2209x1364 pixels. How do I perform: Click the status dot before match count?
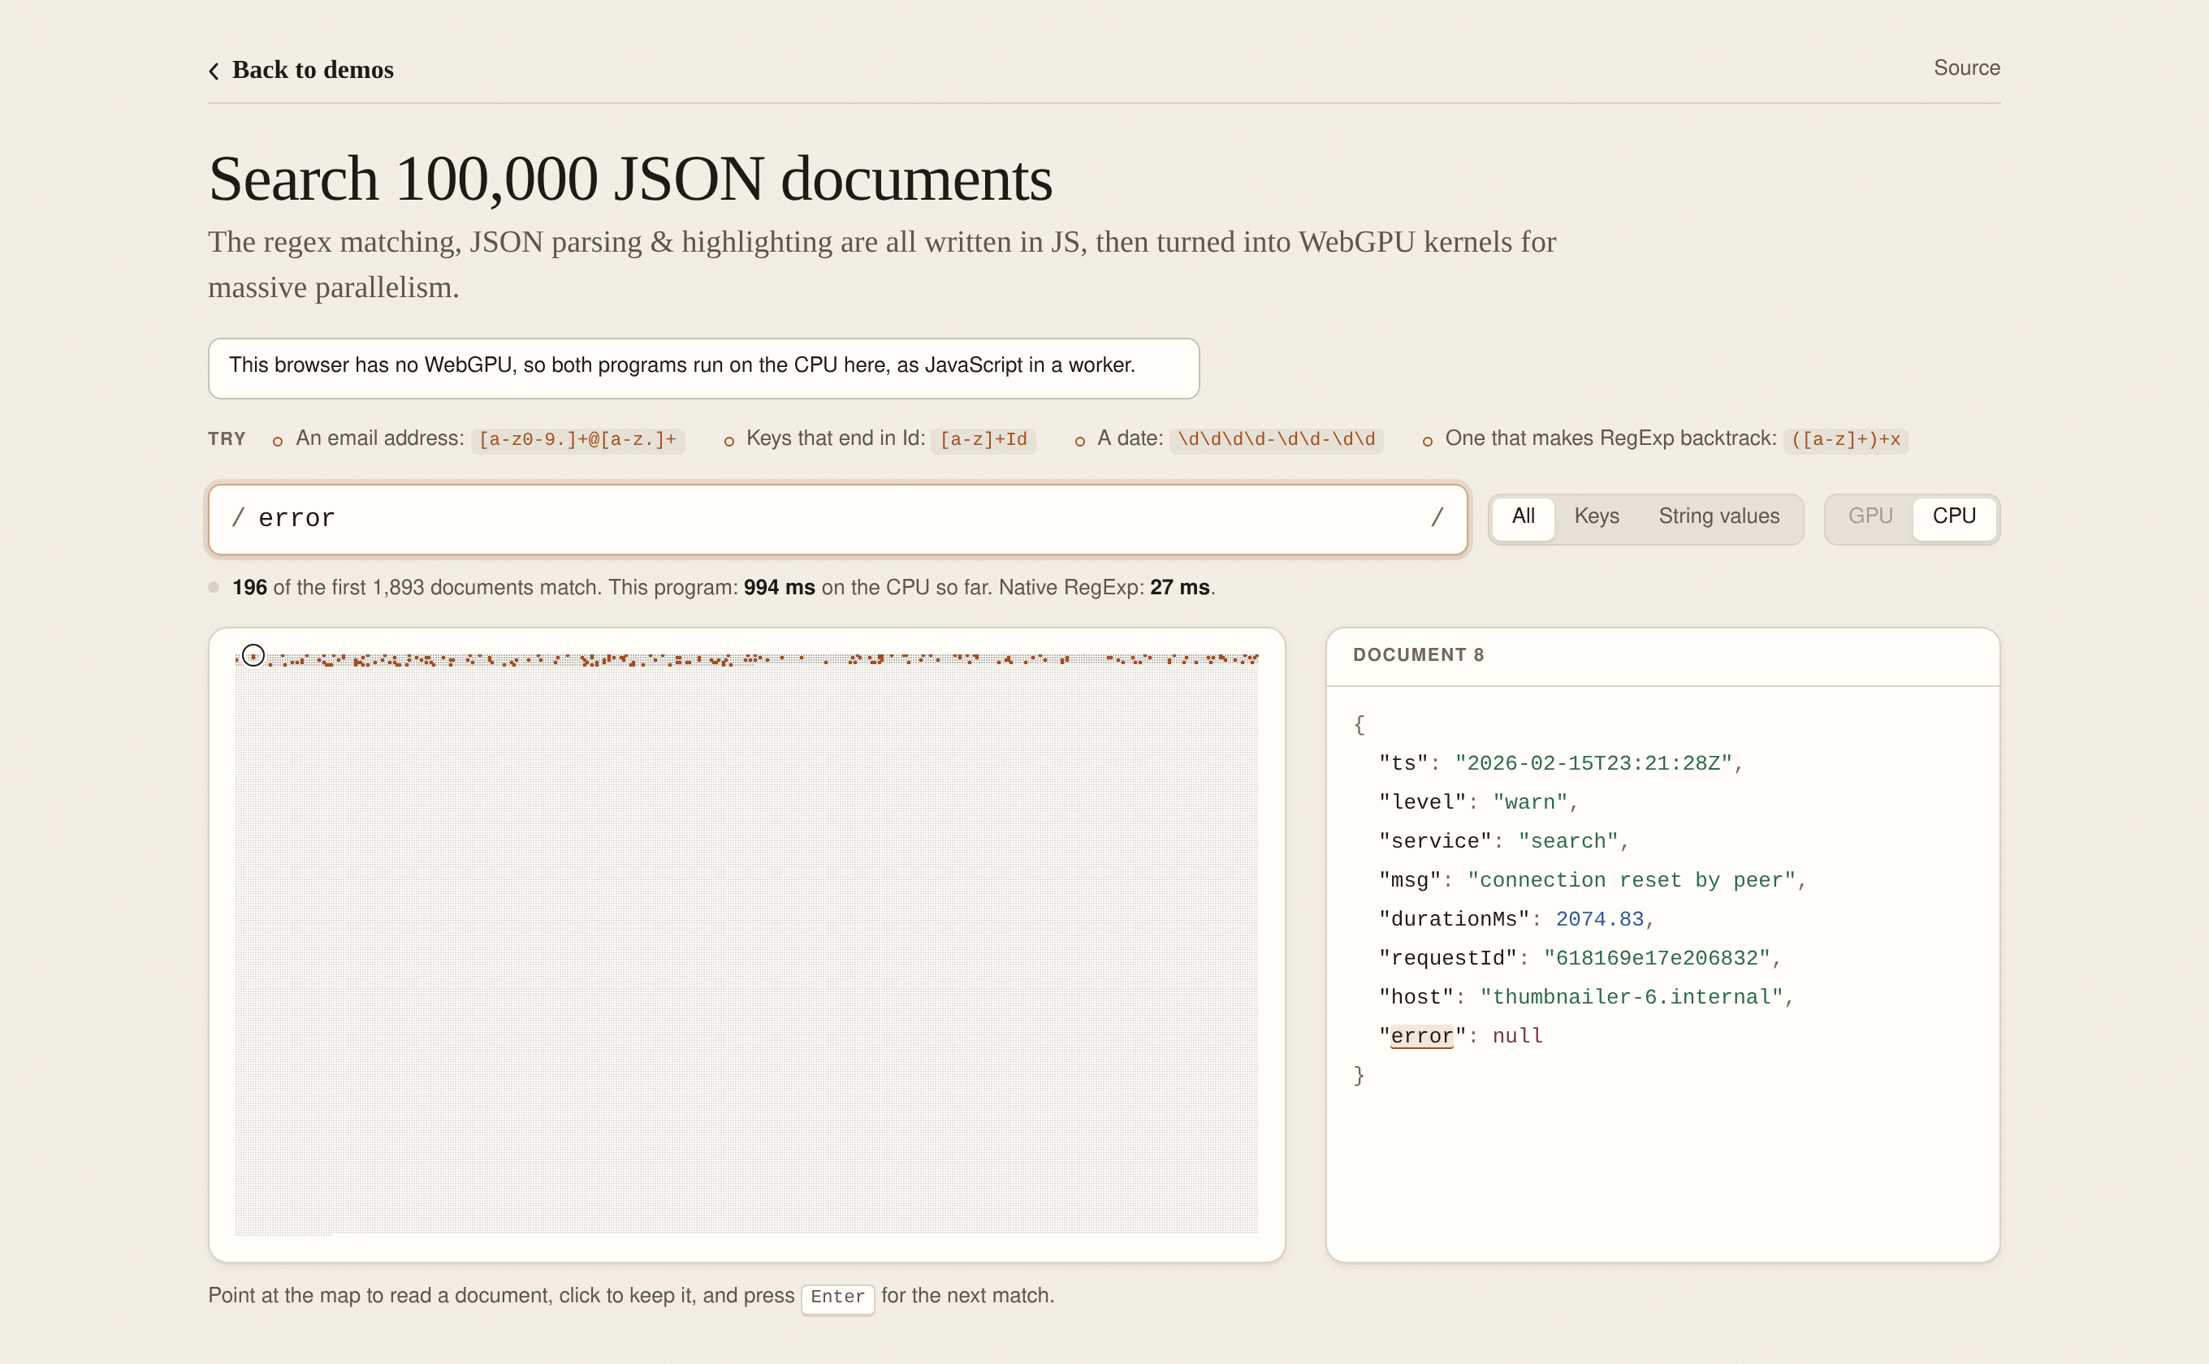point(214,587)
